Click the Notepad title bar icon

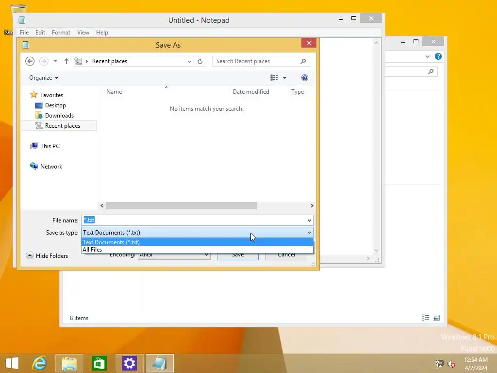[21, 20]
